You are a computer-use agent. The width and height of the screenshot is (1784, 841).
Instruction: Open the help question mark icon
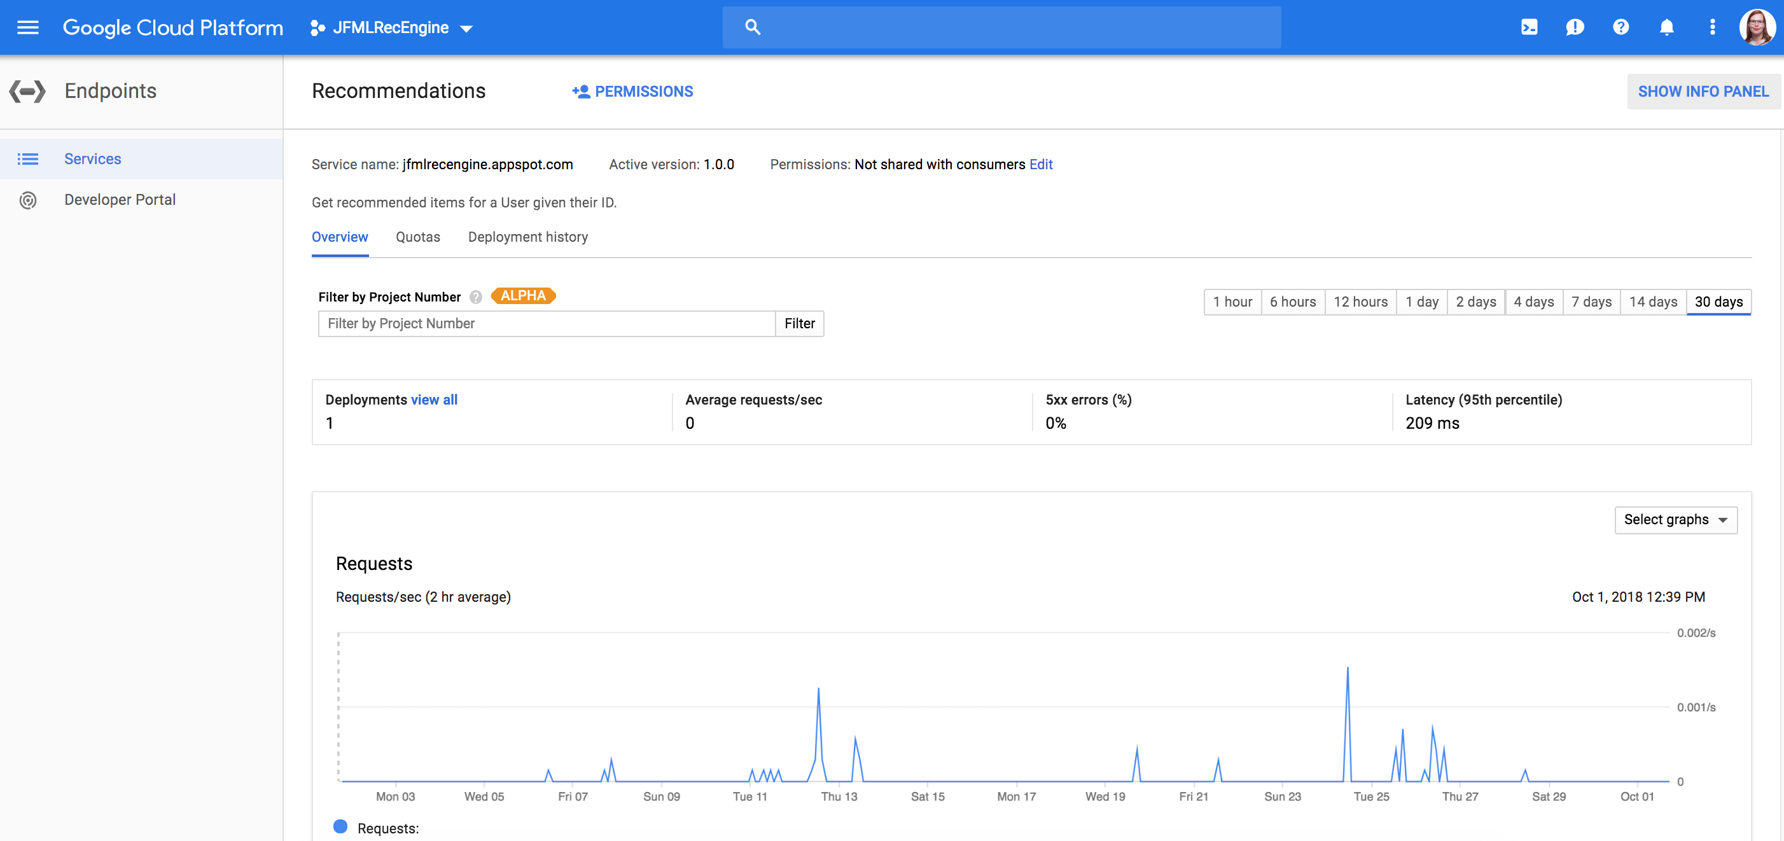1620,28
